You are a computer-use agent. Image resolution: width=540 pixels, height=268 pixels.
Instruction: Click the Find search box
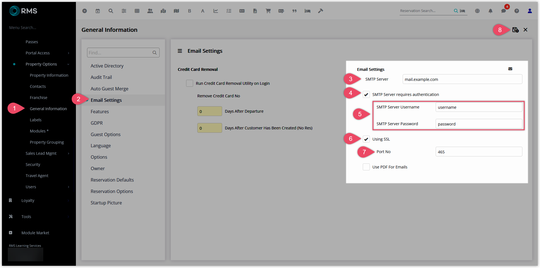pyautogui.click(x=123, y=53)
